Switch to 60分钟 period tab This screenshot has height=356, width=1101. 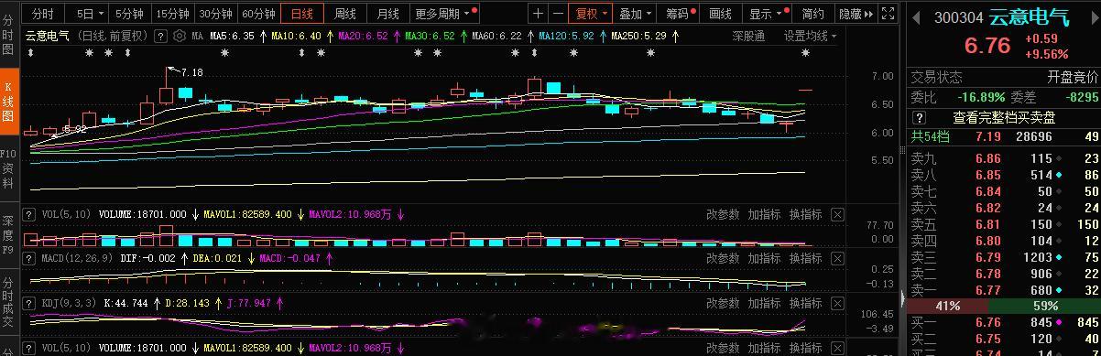[259, 14]
